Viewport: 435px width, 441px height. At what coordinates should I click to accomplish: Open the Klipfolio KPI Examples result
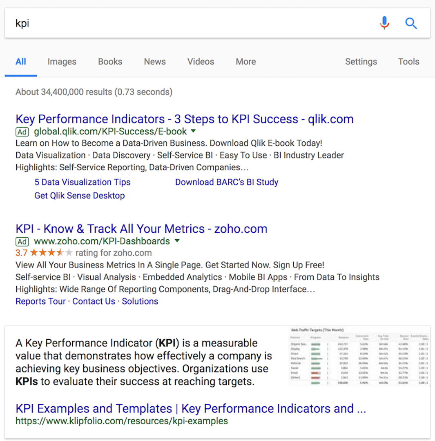pos(190,408)
